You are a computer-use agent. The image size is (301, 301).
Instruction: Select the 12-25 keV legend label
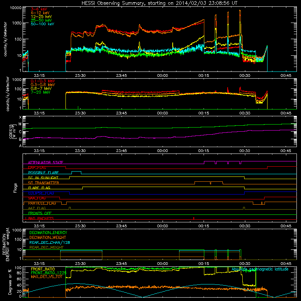(41, 17)
